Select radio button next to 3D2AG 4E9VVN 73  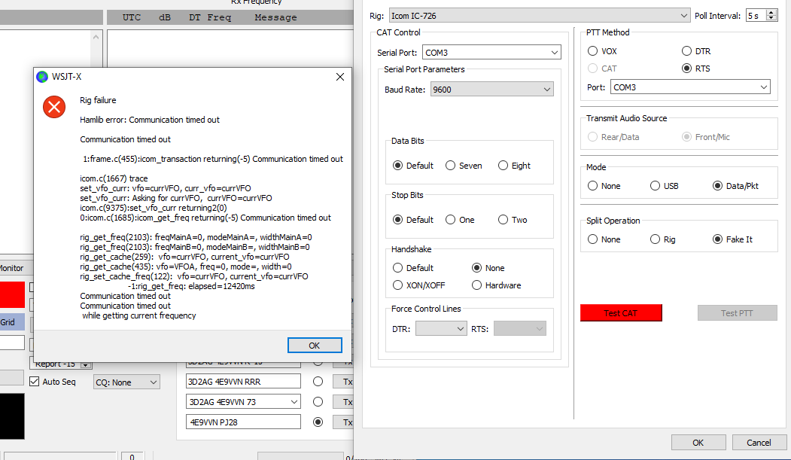coord(318,401)
